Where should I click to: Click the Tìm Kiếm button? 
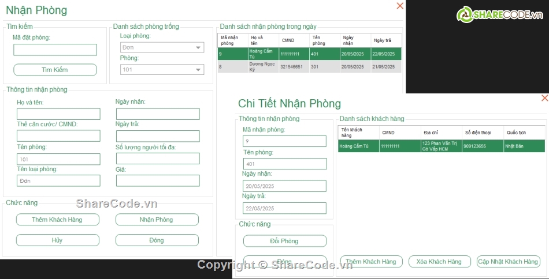[x=55, y=70]
